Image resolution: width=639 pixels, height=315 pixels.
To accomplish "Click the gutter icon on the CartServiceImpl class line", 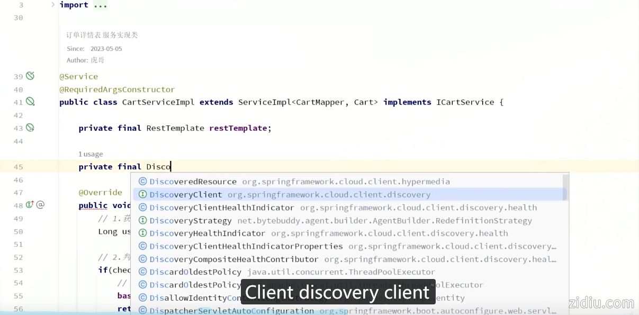I will 30,102.
